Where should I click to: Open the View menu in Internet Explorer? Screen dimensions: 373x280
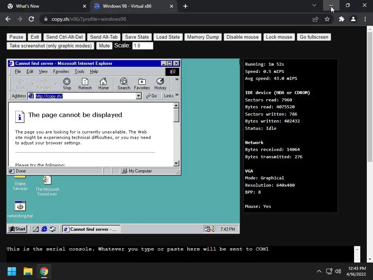pos(43,71)
